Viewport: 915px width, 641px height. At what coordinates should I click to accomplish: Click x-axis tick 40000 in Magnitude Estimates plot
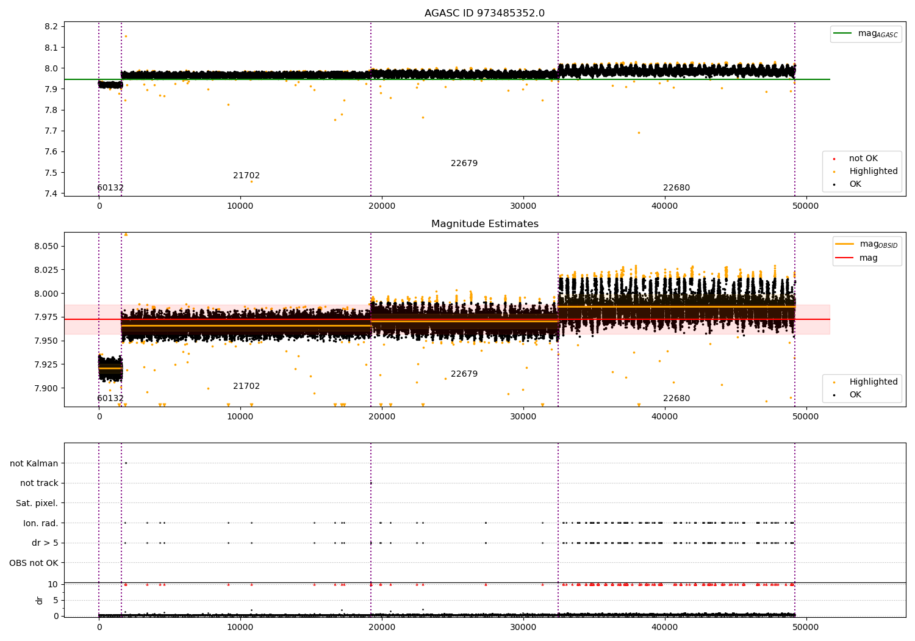[x=664, y=417]
